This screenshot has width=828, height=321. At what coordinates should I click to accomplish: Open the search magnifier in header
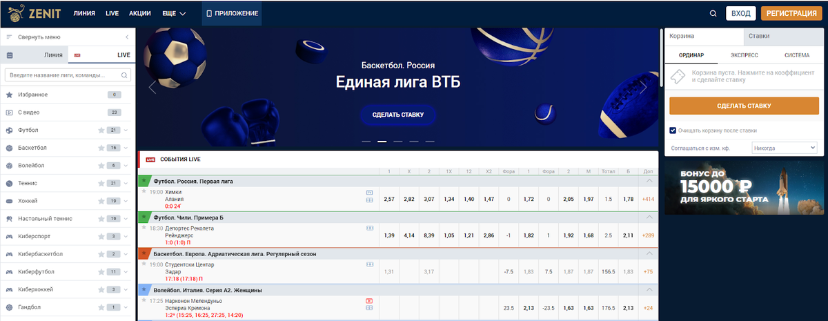click(713, 13)
